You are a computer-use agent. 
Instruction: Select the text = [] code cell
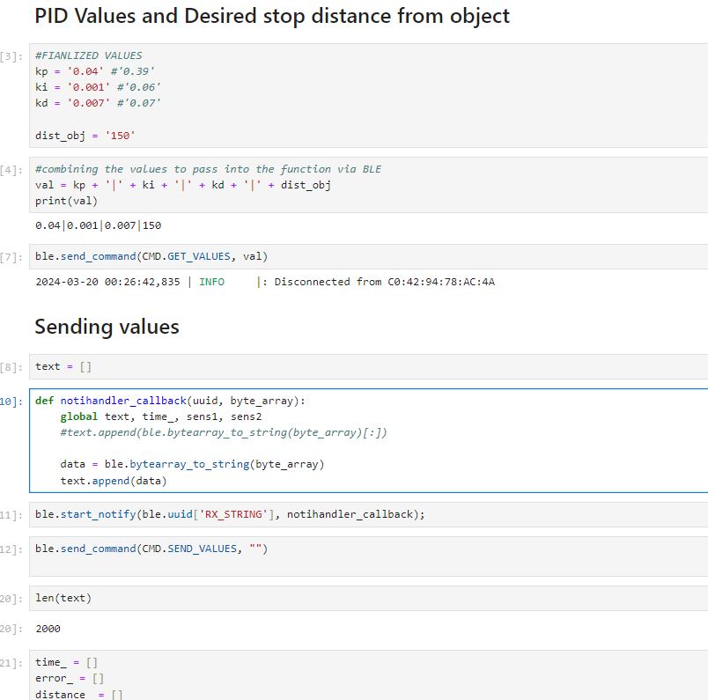click(63, 366)
